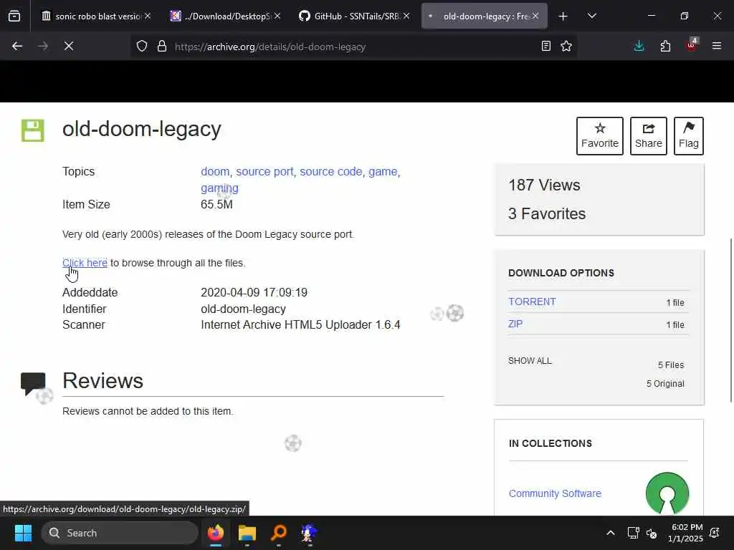The height and width of the screenshot is (550, 734).
Task: Open the network status tray icon
Action: coord(633,533)
